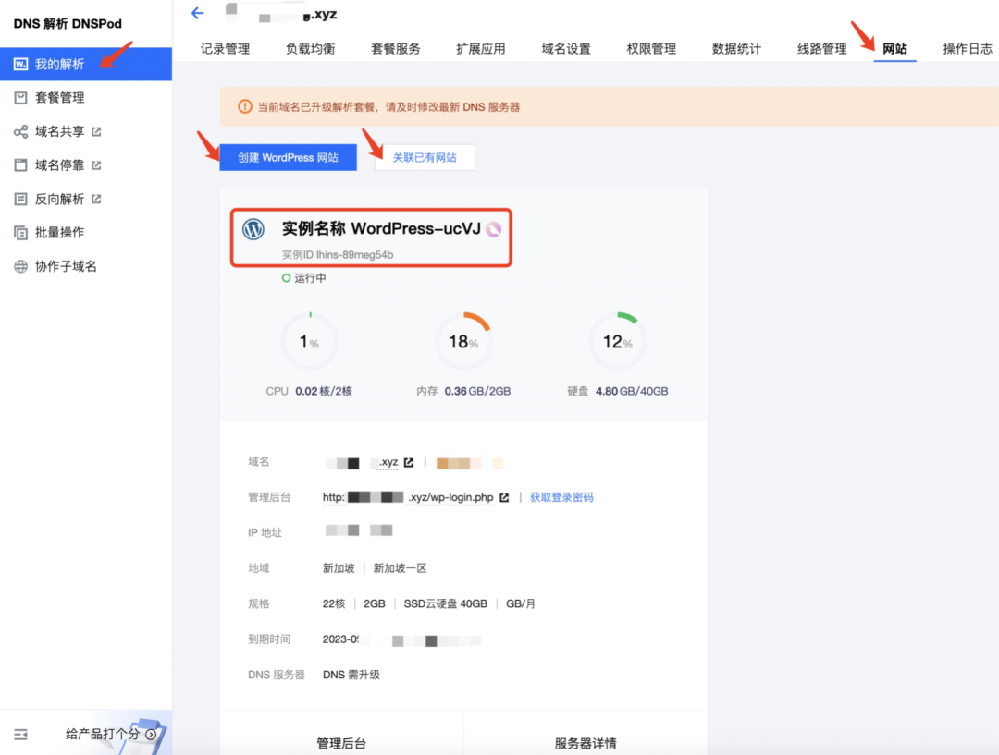
Task: Switch to the 域名设置 tab
Action: 566,48
